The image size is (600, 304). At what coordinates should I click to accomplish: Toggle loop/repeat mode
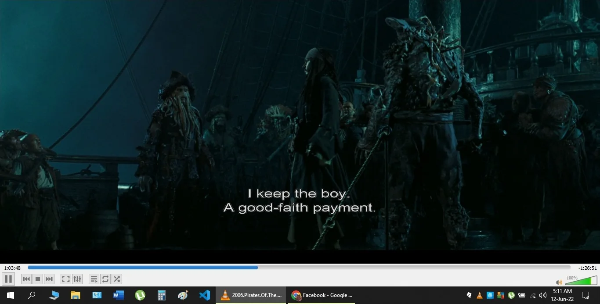click(x=105, y=279)
